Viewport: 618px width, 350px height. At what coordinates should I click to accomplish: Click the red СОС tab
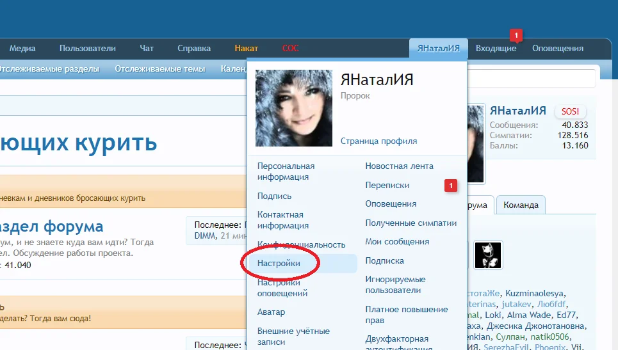[291, 49]
